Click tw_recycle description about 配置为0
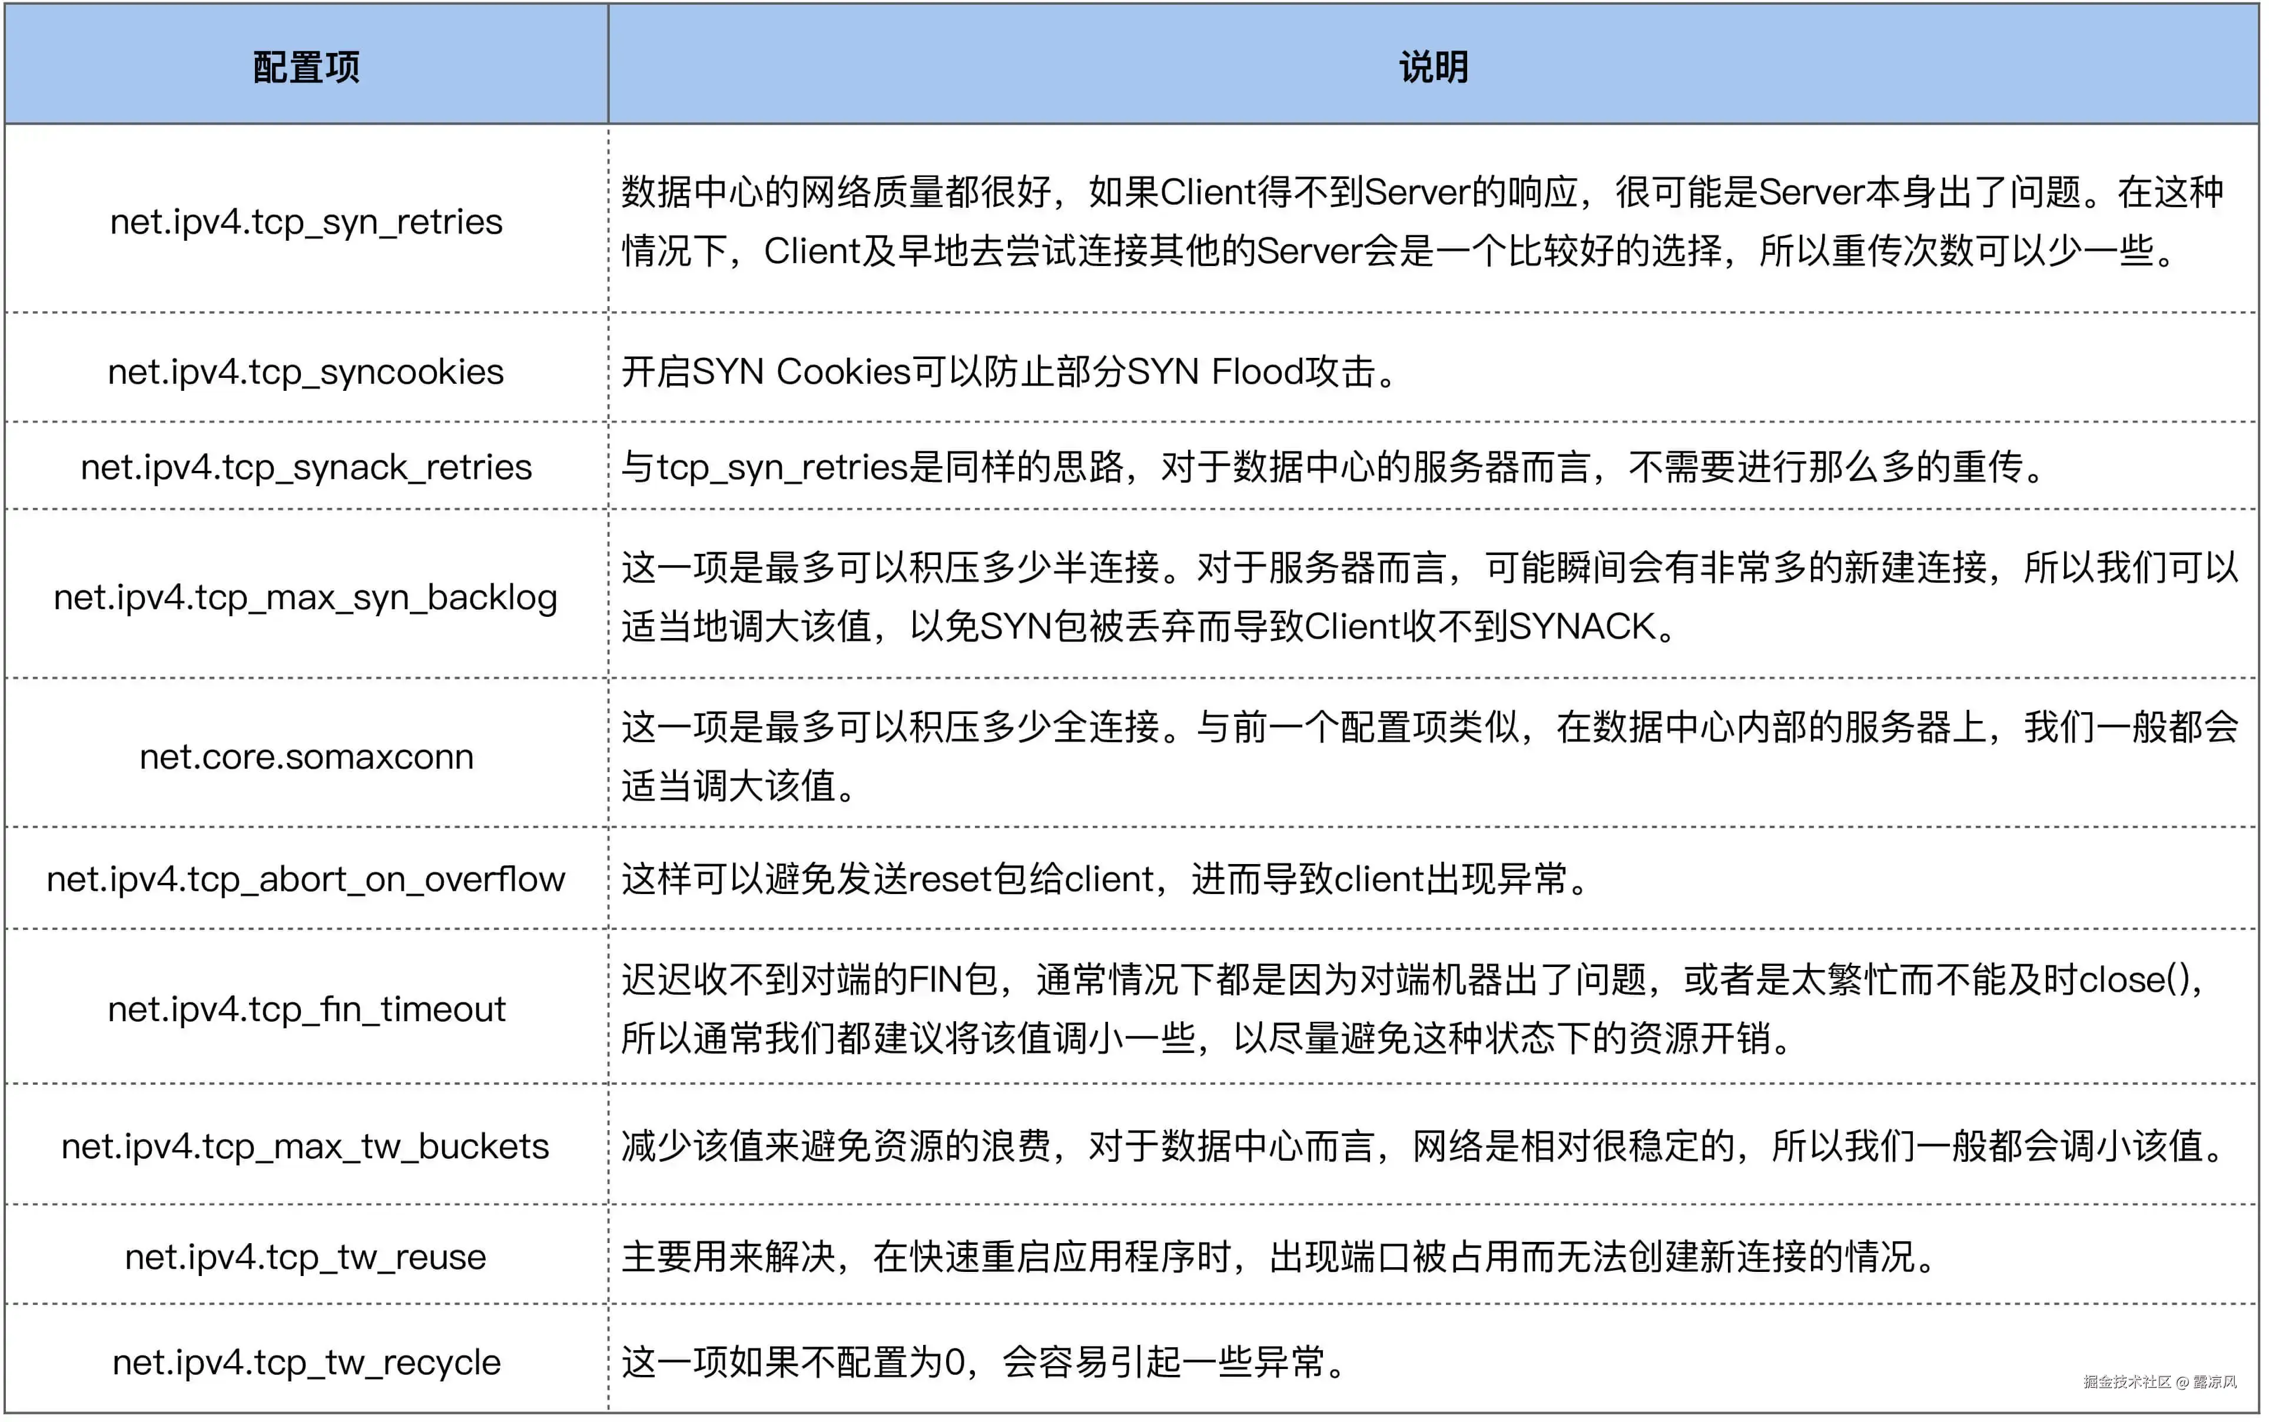 point(988,1363)
